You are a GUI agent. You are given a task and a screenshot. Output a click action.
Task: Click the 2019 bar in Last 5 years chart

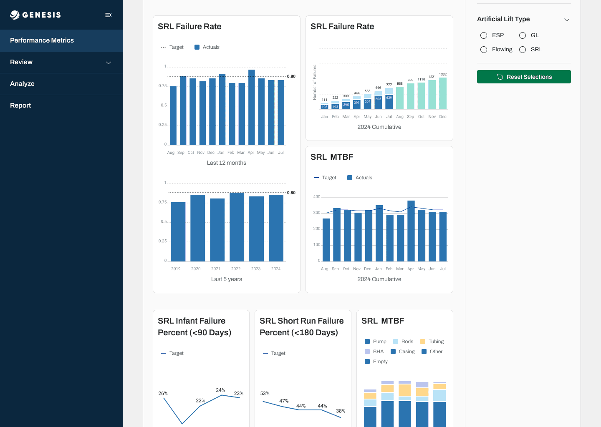pyautogui.click(x=178, y=232)
